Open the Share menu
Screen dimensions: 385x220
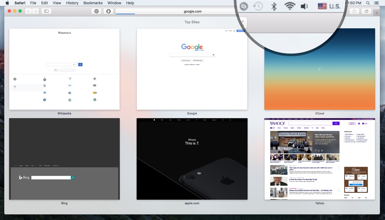(x=355, y=11)
